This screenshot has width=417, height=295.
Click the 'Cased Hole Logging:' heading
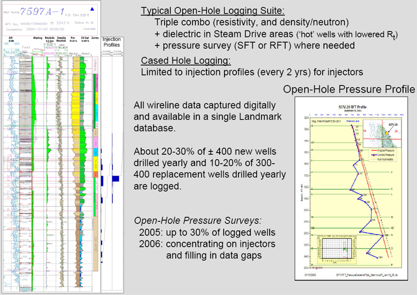[x=186, y=60]
